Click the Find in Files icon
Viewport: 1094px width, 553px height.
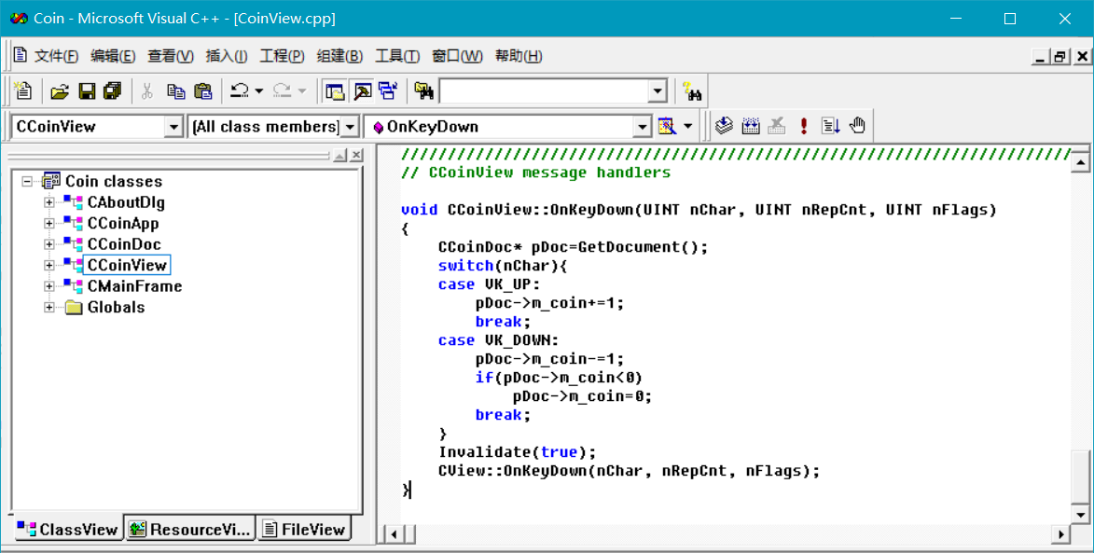click(423, 91)
